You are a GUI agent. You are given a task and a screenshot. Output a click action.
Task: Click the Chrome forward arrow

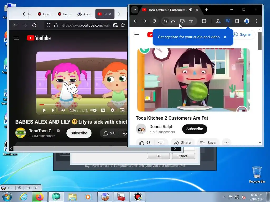(x=145, y=21)
